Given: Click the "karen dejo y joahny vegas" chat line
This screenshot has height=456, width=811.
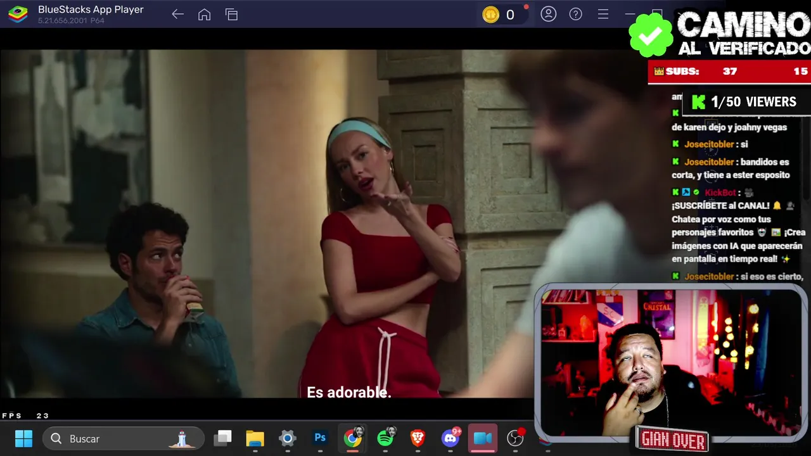Looking at the screenshot, I should [729, 127].
